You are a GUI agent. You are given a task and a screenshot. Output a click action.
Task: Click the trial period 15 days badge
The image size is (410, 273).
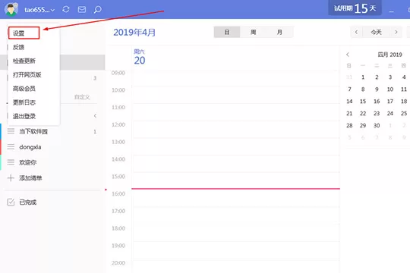pos(355,8)
